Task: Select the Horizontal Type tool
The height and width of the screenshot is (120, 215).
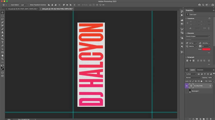Action: coord(2,42)
